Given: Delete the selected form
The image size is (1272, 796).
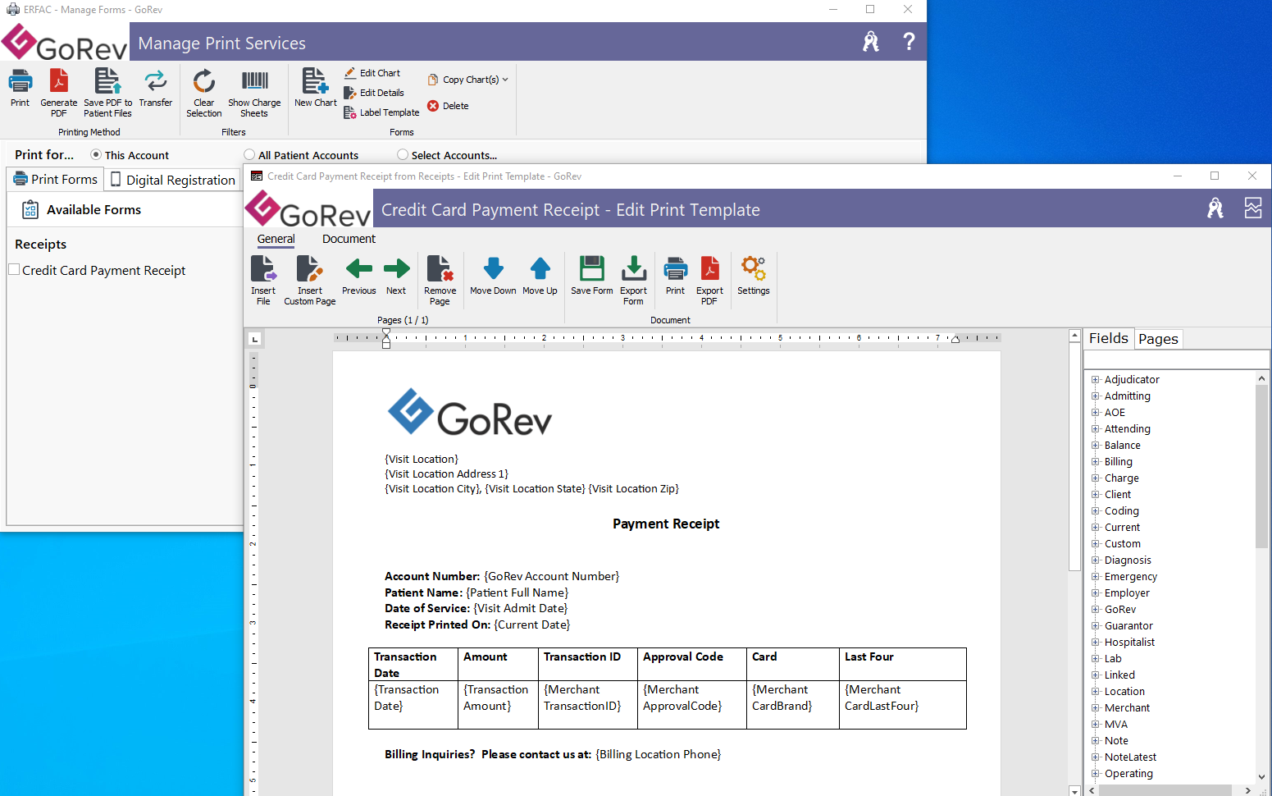Looking at the screenshot, I should [x=448, y=106].
